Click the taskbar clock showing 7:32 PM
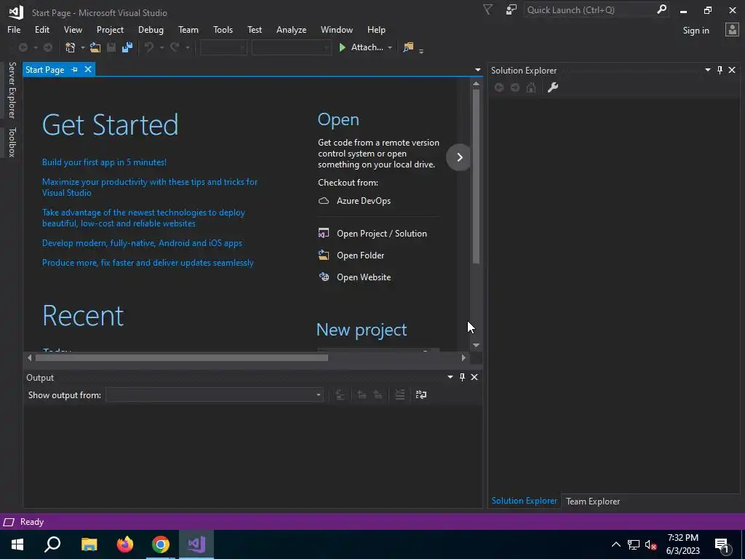This screenshot has height=559, width=745. [x=682, y=544]
